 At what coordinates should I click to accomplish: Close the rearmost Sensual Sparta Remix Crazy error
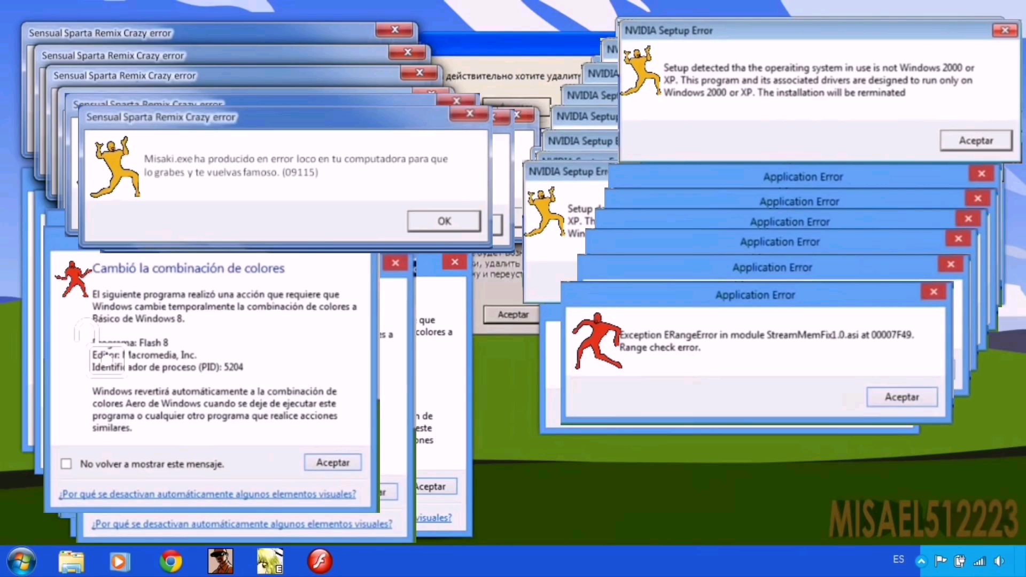tap(395, 30)
